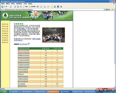The height and width of the screenshot is (93, 116).
Task: Expand the Mail button dropdown arrow
Action: click(43, 7)
